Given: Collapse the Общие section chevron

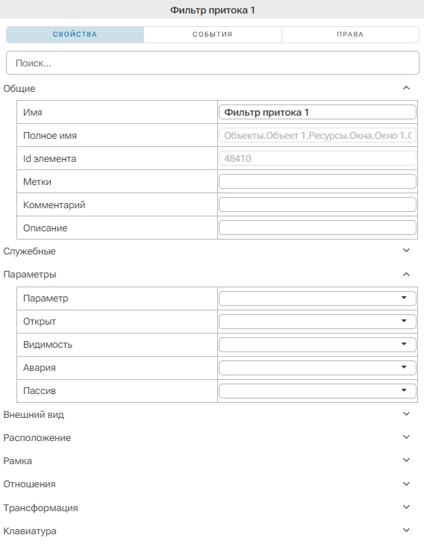Looking at the screenshot, I should point(406,88).
